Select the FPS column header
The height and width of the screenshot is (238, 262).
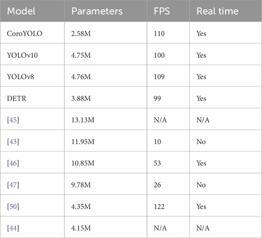pyautogui.click(x=168, y=11)
